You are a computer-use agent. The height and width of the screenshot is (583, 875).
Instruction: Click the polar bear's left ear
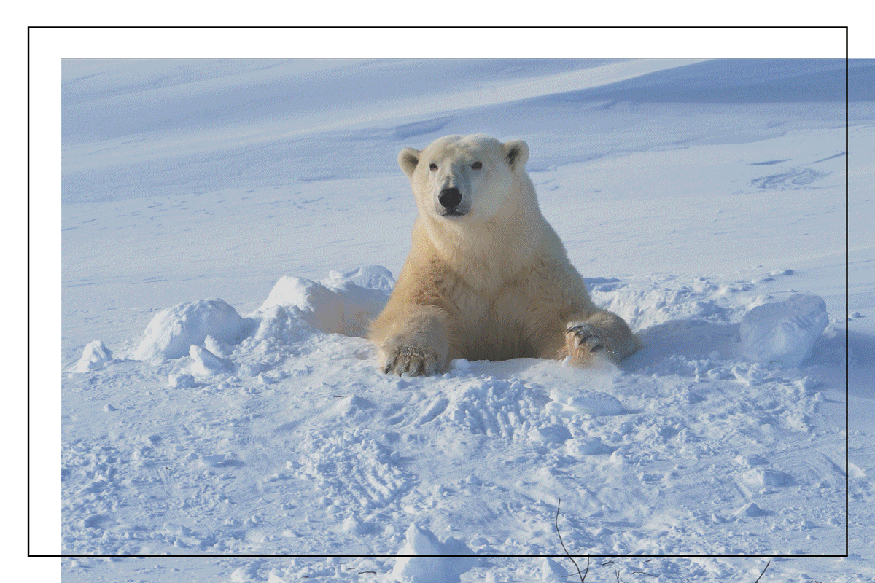point(409,160)
